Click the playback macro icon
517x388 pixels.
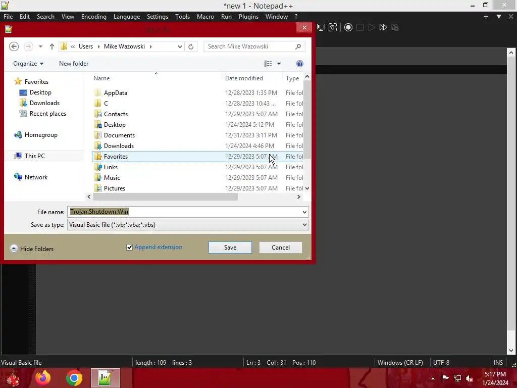click(x=372, y=27)
